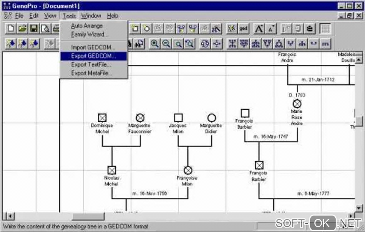Click the GenoPro document icon in menu bar

pyautogui.click(x=8, y=16)
